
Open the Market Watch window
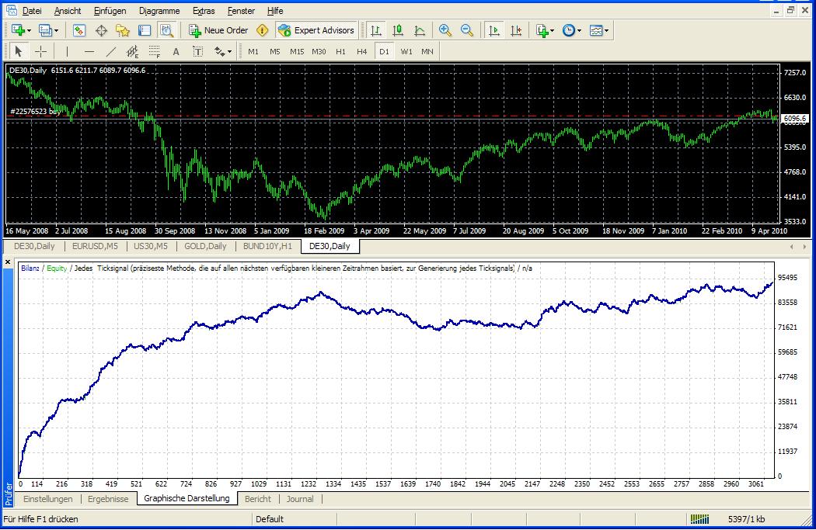pos(78,30)
